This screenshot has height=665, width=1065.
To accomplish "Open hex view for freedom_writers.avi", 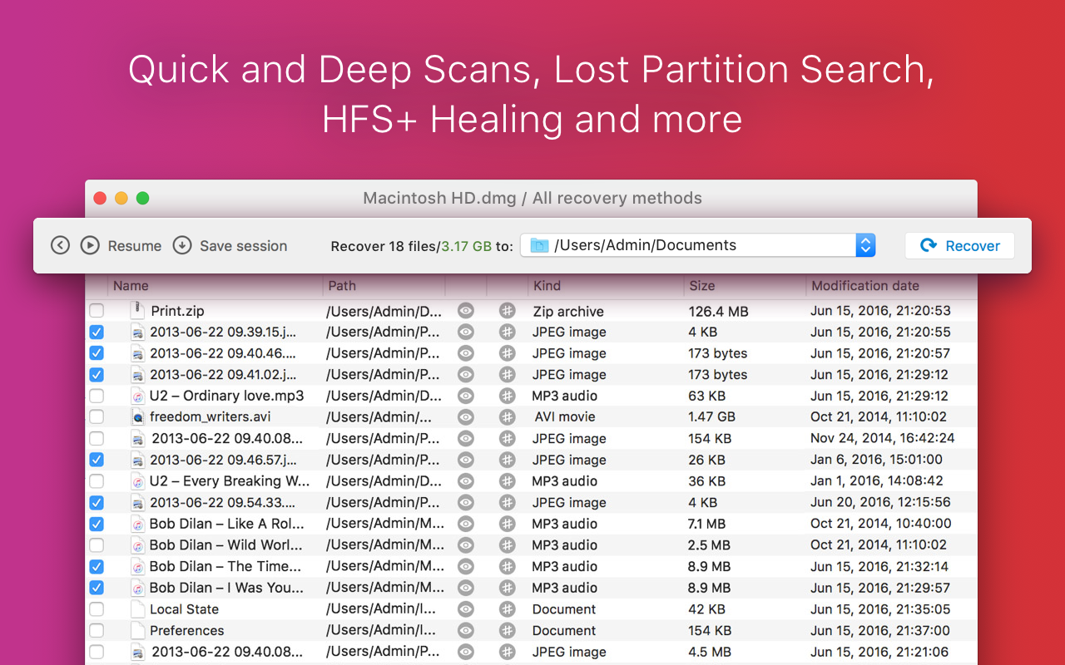I will pos(508,417).
